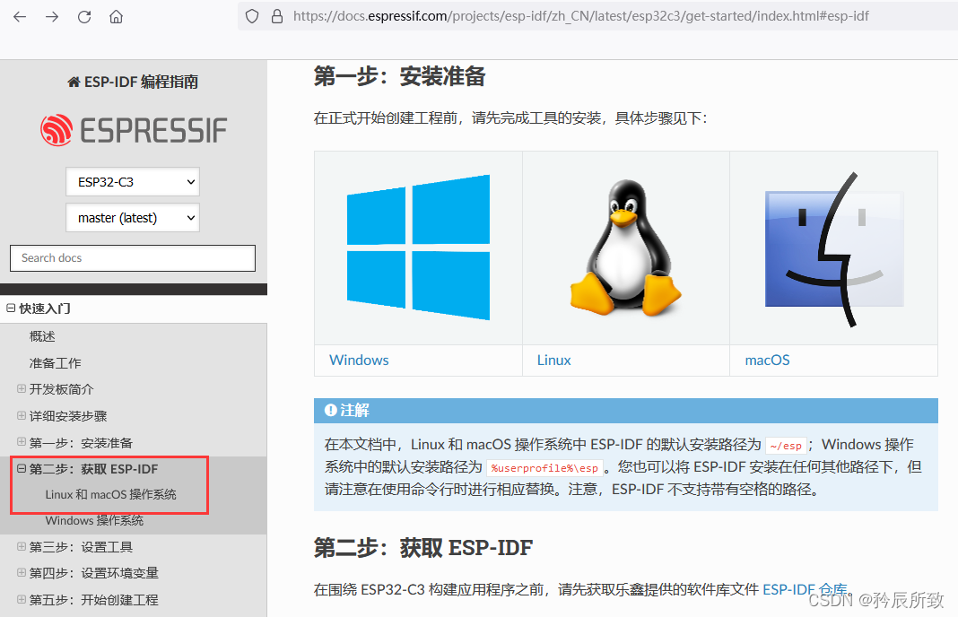Click the macOS Finder face image
The image size is (958, 617).
click(x=834, y=249)
